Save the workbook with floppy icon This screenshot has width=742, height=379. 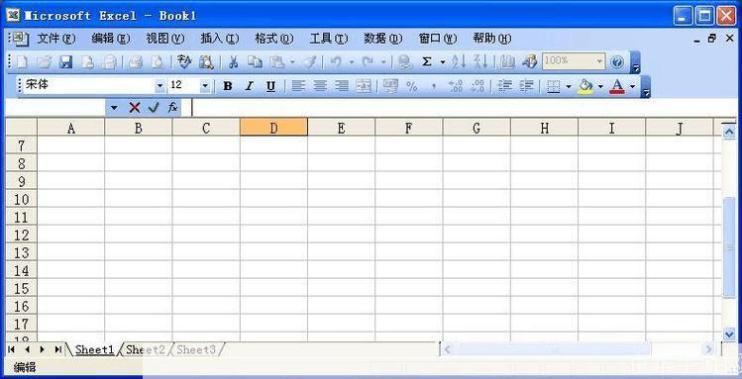(65, 62)
